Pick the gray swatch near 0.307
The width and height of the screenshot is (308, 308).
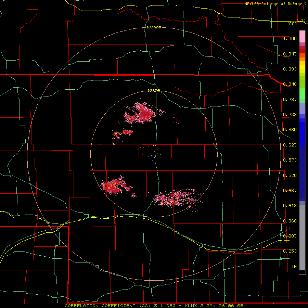point(302,238)
